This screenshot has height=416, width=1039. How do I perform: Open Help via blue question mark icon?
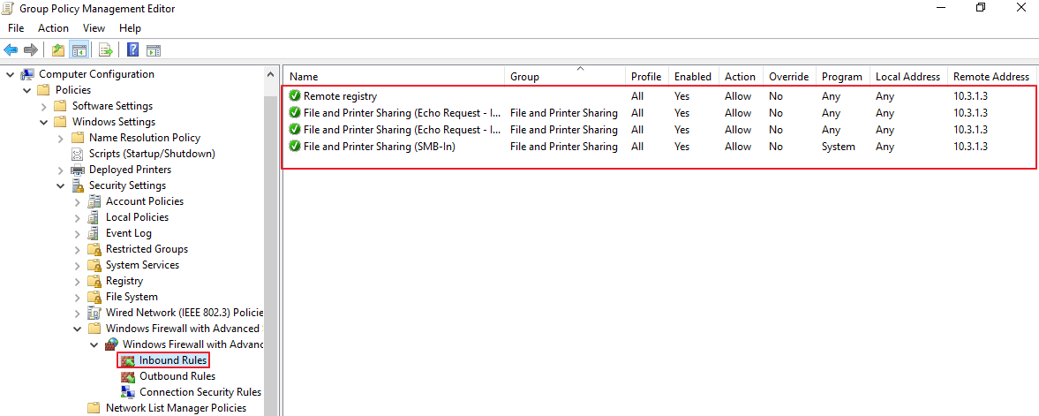pyautogui.click(x=132, y=49)
